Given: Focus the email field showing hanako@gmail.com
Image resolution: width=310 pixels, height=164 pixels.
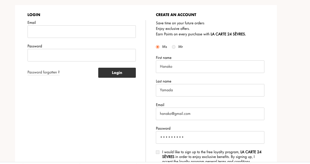Looking at the screenshot, I should (210, 114).
